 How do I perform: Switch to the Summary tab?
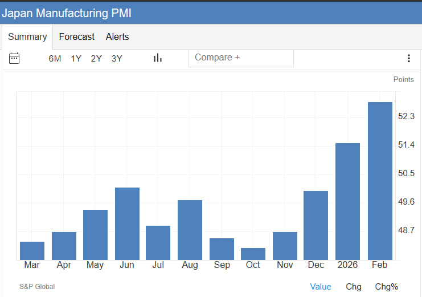coord(27,37)
